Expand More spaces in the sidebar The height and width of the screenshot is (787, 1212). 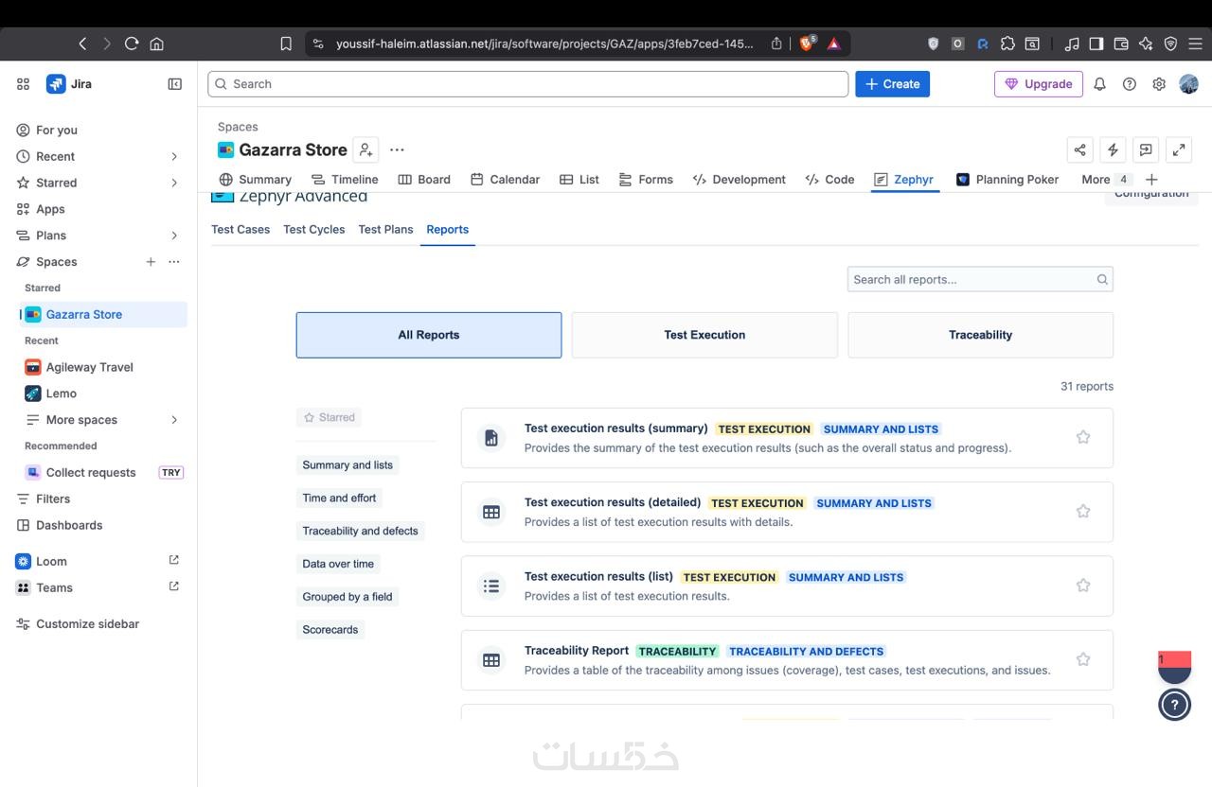click(x=174, y=420)
